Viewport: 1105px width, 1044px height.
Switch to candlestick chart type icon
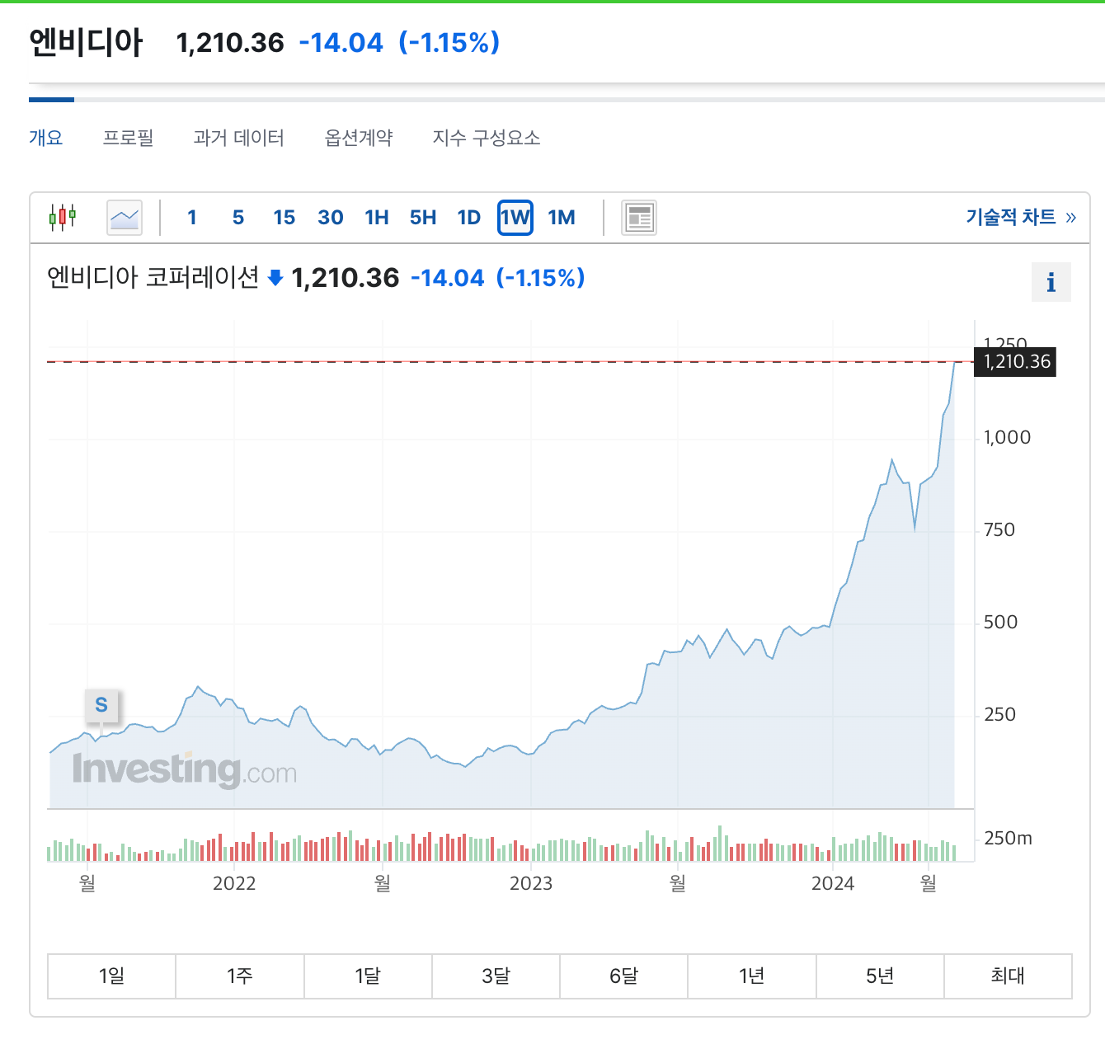pos(62,218)
